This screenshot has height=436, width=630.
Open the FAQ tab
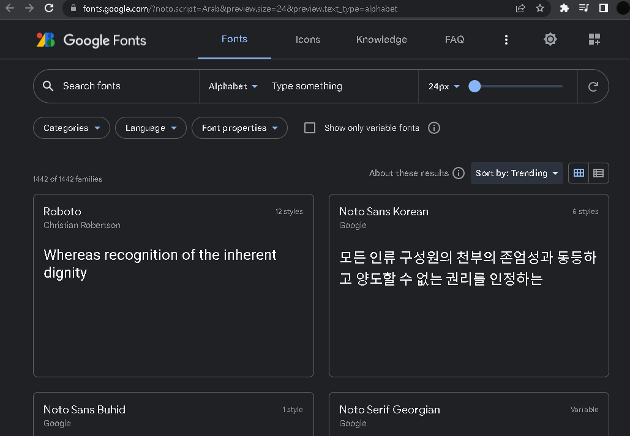[454, 39]
